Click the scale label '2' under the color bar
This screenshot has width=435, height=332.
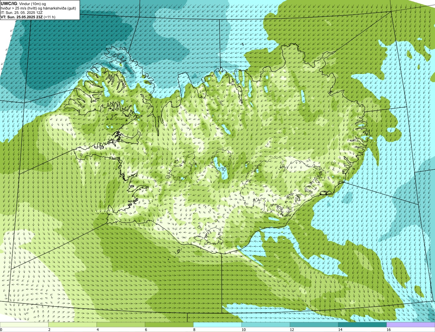(49, 330)
